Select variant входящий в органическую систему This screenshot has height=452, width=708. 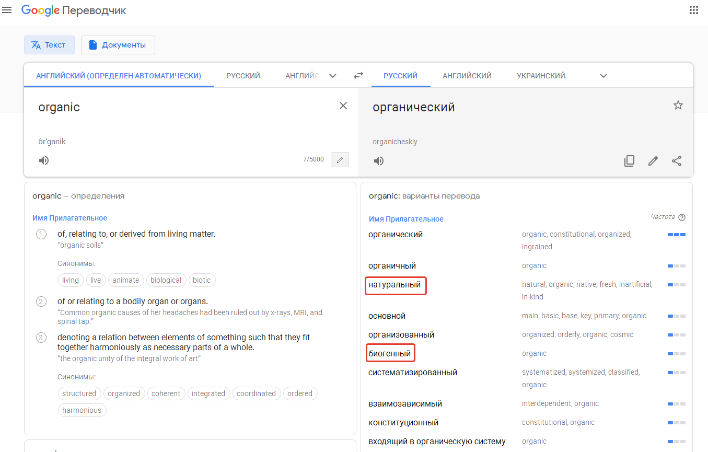pyautogui.click(x=437, y=442)
